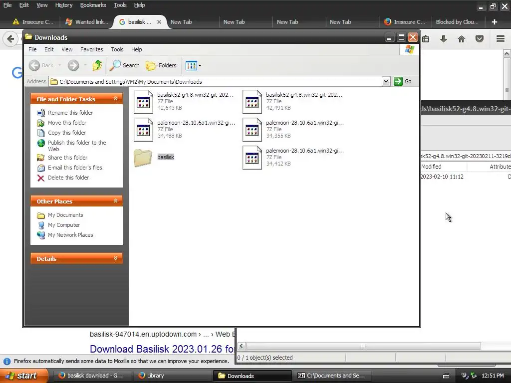The height and width of the screenshot is (383, 511).
Task: Click E-mail this folder's files
Action: click(x=75, y=168)
